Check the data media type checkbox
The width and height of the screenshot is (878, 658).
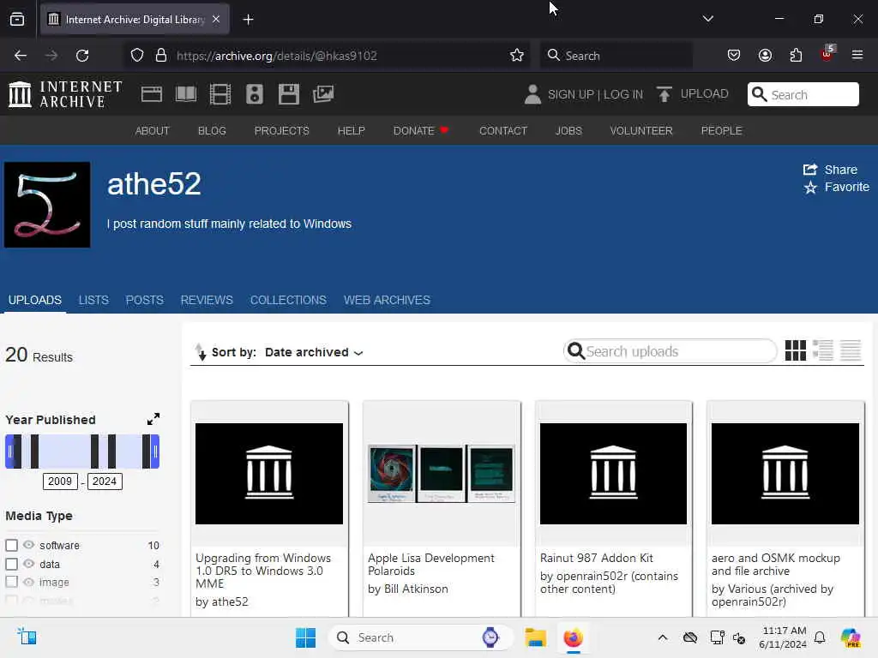pyautogui.click(x=12, y=564)
